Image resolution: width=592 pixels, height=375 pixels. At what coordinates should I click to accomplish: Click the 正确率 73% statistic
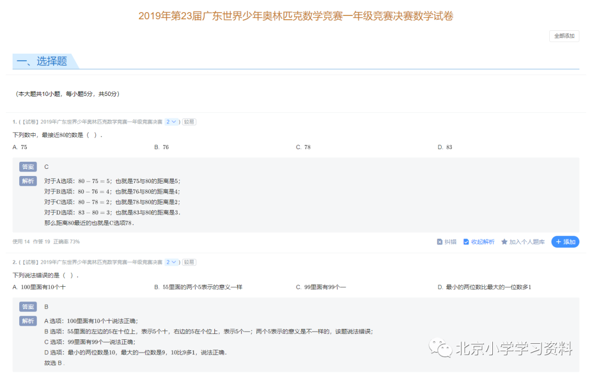click(x=66, y=242)
